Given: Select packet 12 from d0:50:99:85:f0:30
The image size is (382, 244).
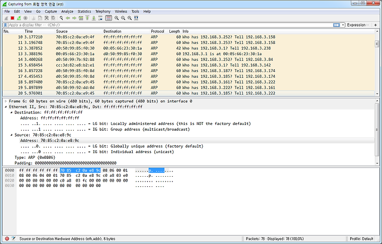Looking at the screenshot, I should (x=188, y=48).
